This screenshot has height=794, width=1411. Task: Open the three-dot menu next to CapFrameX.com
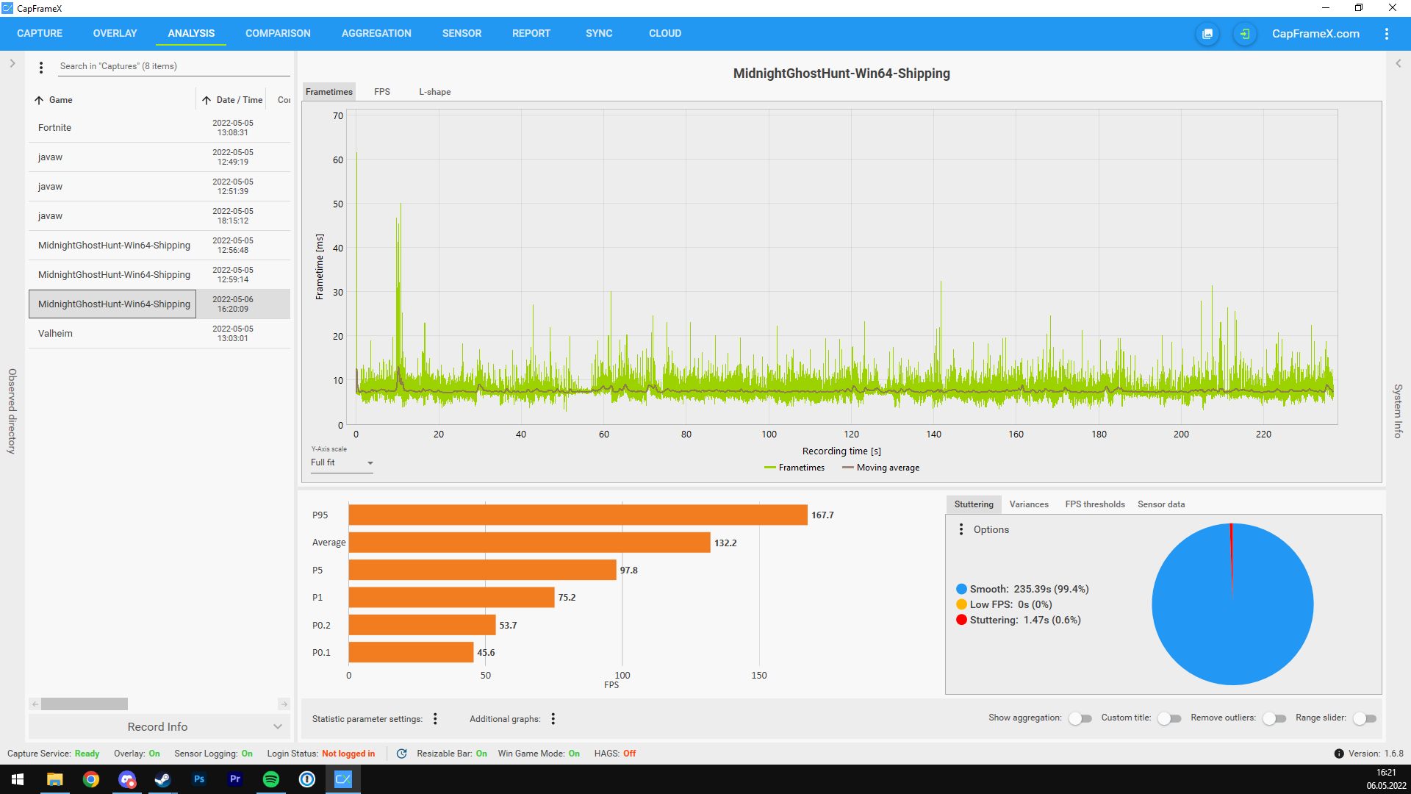click(1386, 34)
